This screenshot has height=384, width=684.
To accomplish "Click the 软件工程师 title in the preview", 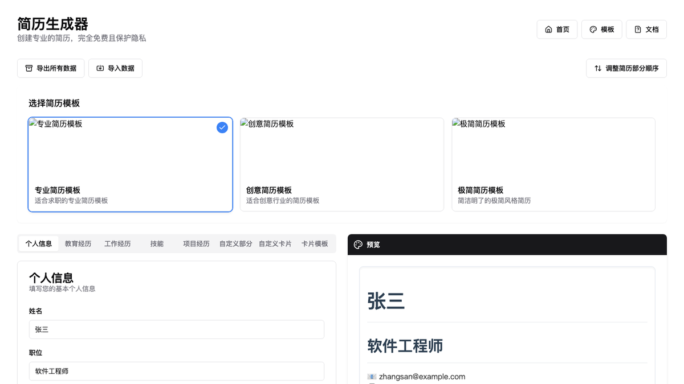I will 405,346.
